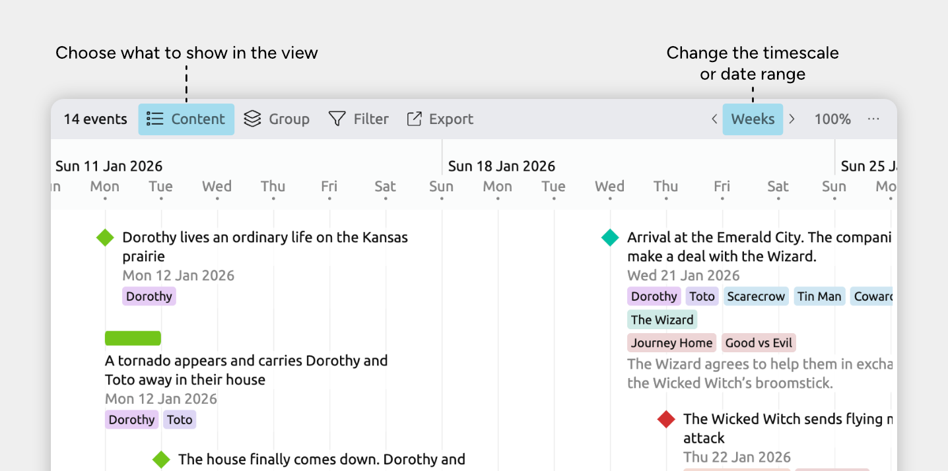Viewport: 948px width, 471px height.
Task: Click Dorothy tag under tornado event
Action: tap(131, 420)
